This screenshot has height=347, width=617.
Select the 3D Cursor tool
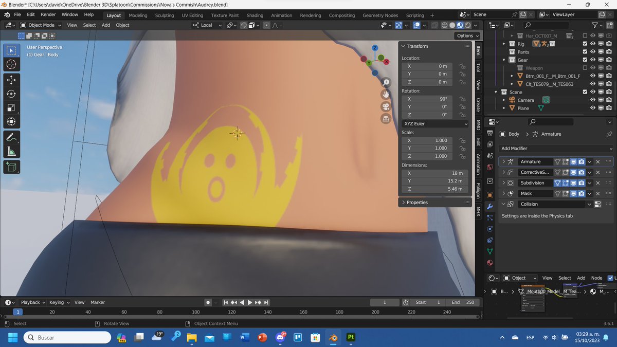(x=12, y=64)
